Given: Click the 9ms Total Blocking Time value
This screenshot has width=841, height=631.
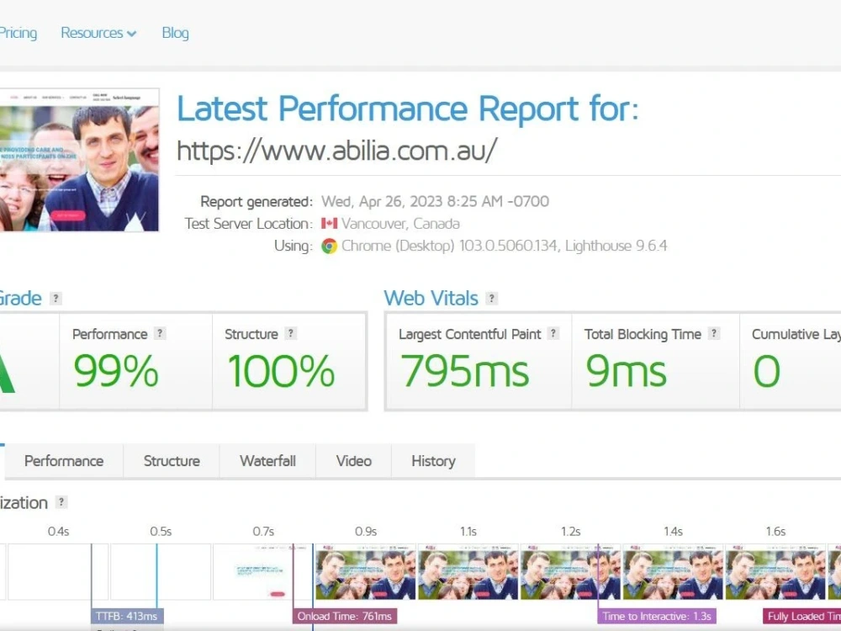Looking at the screenshot, I should [626, 371].
